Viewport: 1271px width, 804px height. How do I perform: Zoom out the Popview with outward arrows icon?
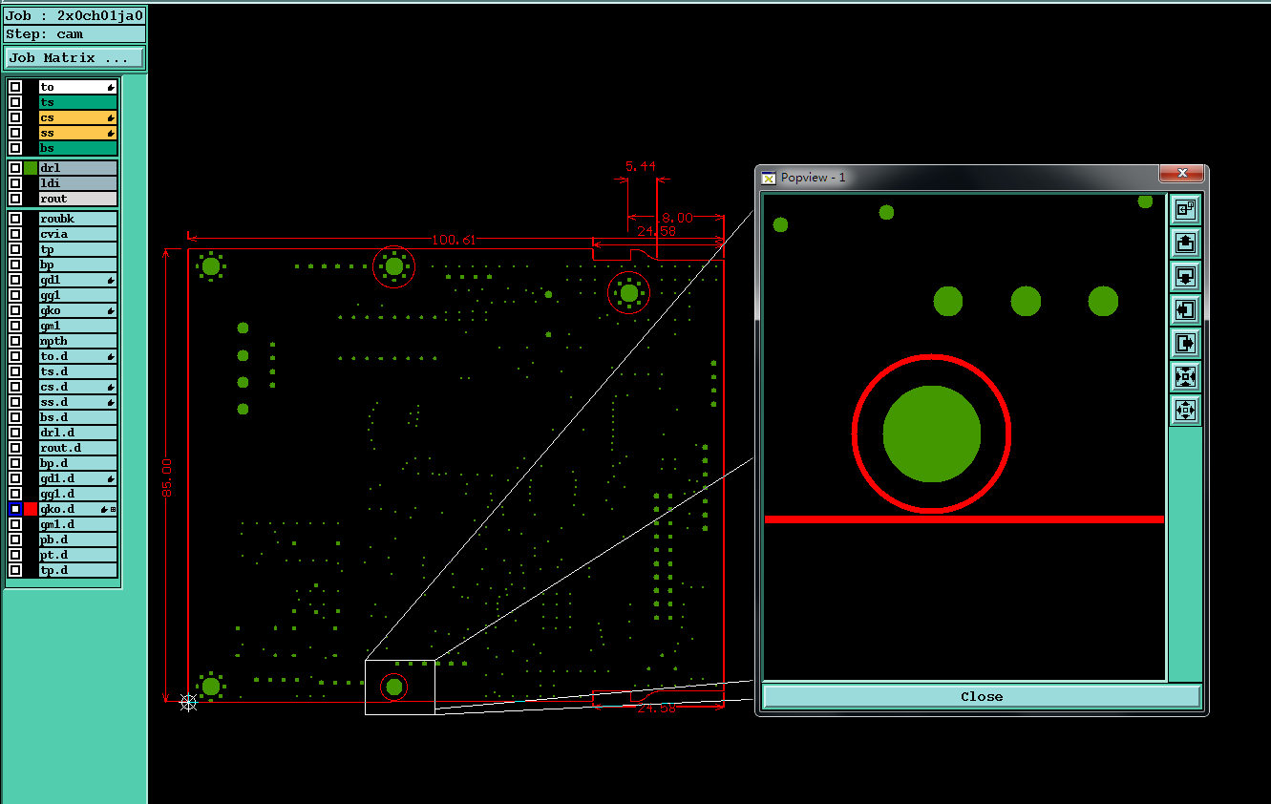[x=1185, y=410]
